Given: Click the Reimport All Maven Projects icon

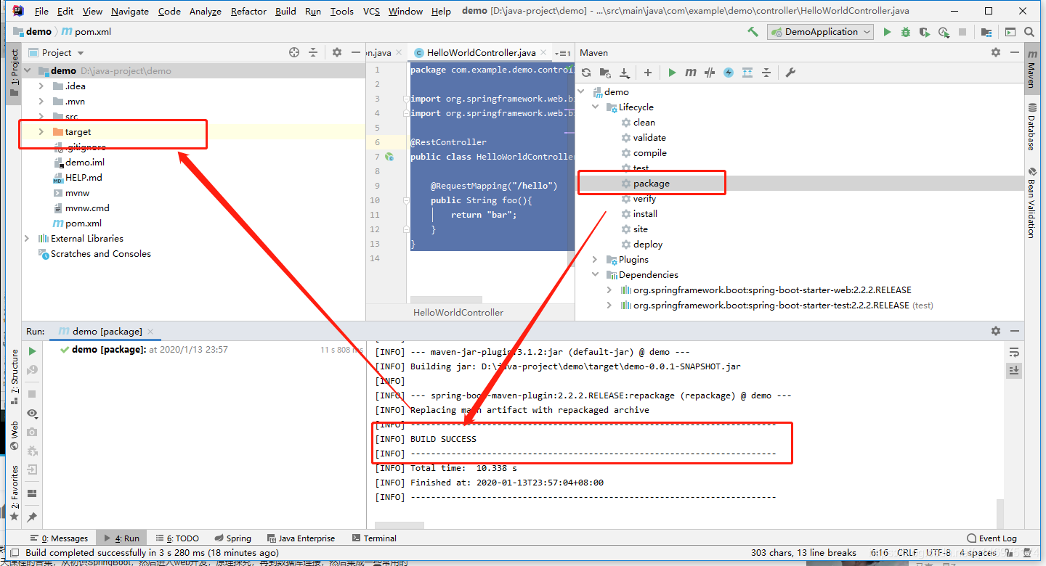Looking at the screenshot, I should [x=586, y=73].
